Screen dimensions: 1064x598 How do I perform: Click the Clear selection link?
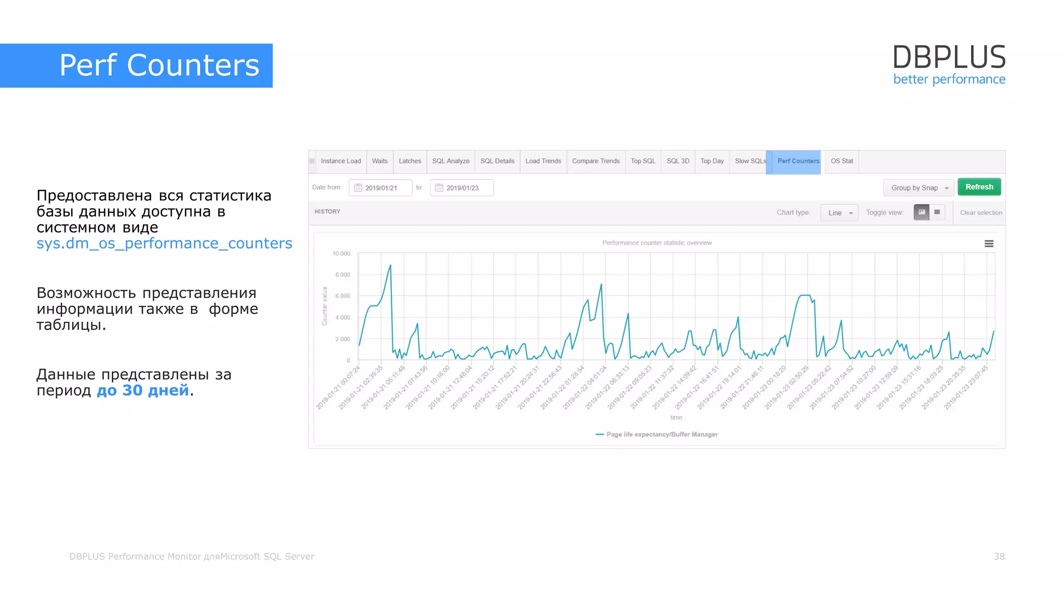click(x=980, y=213)
